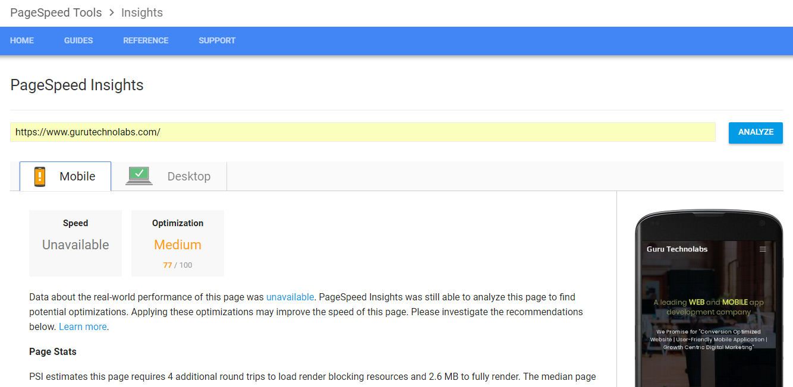Open the HOME menu item
793x387 pixels.
click(x=22, y=40)
